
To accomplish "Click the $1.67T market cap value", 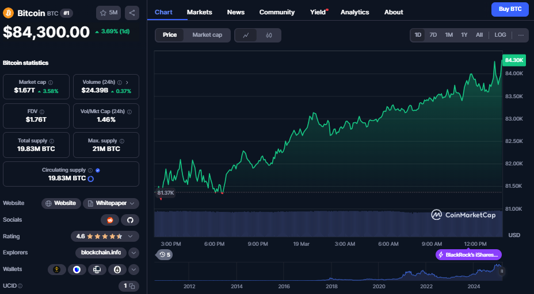I will [x=24, y=91].
